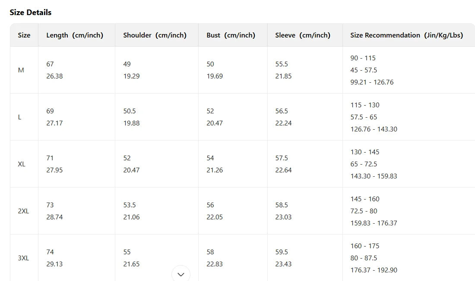475x281 pixels.
Task: Click the 160 - 175 jin recommendation
Action: tap(365, 246)
